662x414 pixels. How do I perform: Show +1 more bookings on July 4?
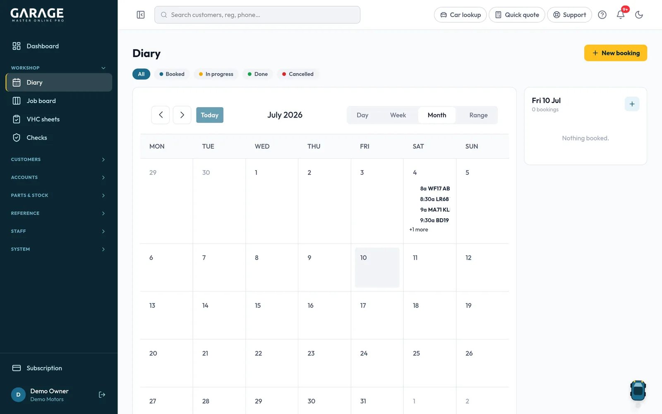click(x=419, y=230)
